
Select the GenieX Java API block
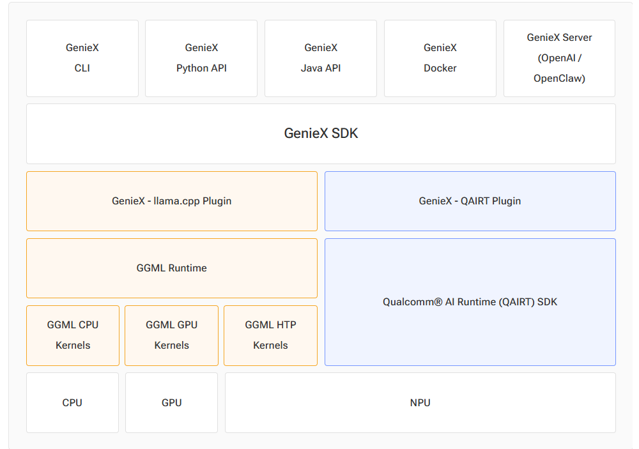coord(321,58)
